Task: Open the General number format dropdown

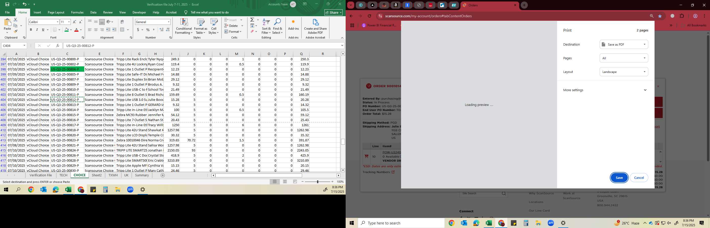Action: pyautogui.click(x=169, y=22)
